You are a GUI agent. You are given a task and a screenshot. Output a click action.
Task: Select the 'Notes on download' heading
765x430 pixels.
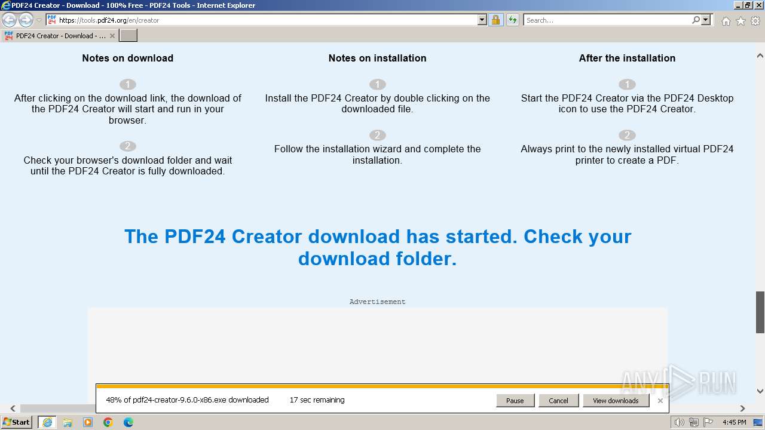(x=128, y=58)
